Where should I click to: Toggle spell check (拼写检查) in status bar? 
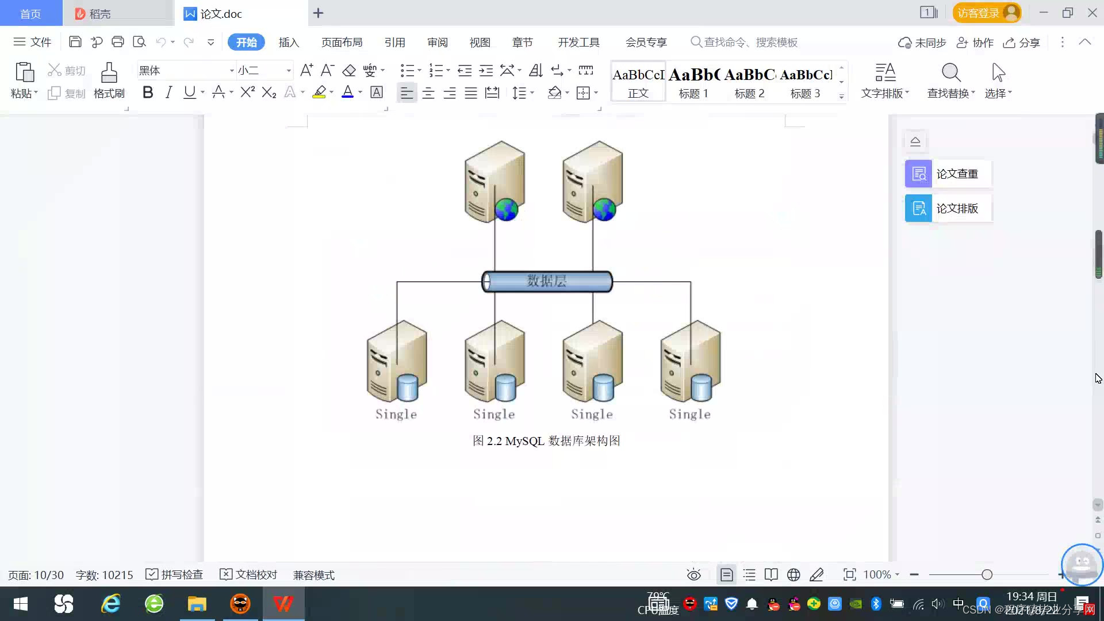[175, 574]
